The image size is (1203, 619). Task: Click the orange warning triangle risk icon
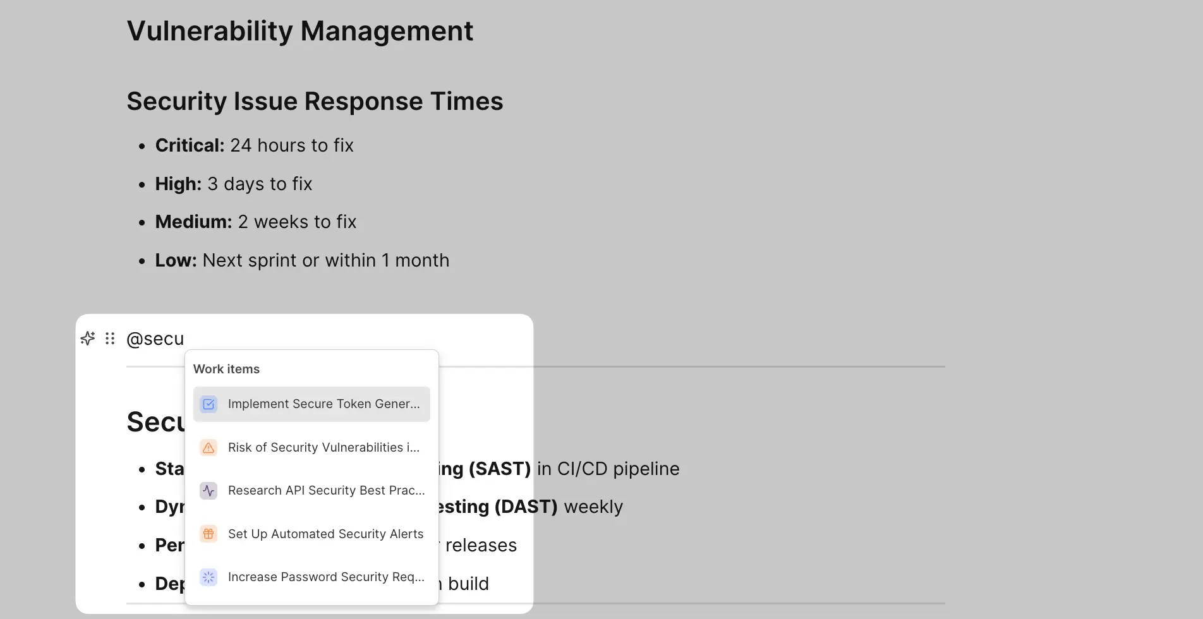tap(209, 448)
